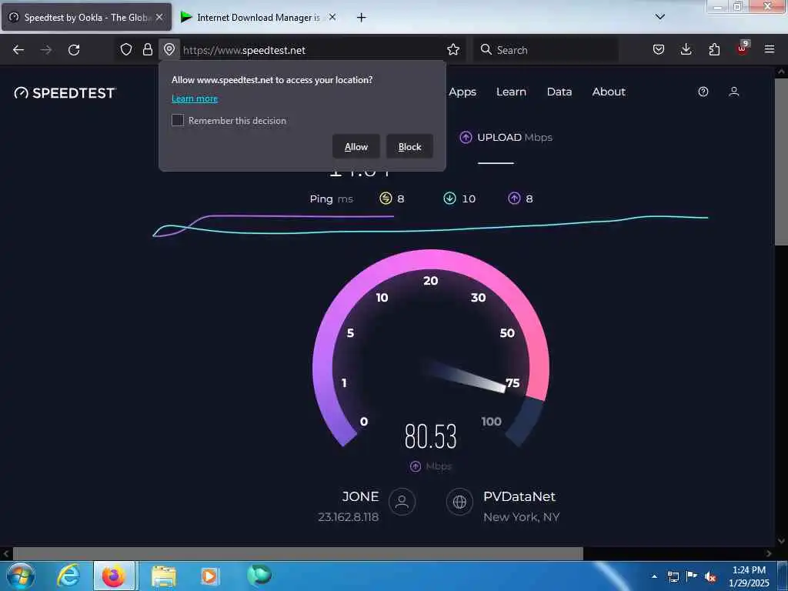788x591 pixels.
Task: Close the Speedtest by Ookla tab
Action: pyautogui.click(x=159, y=17)
